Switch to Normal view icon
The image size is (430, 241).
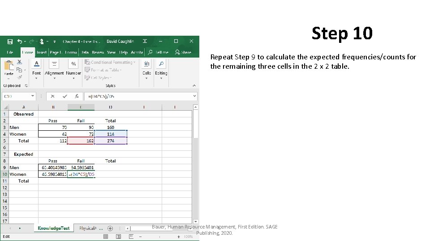[x=106, y=237]
